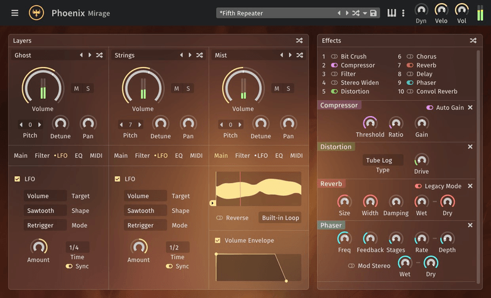The height and width of the screenshot is (298, 491).
Task: Enable the Reverse sample switch
Action: (220, 218)
